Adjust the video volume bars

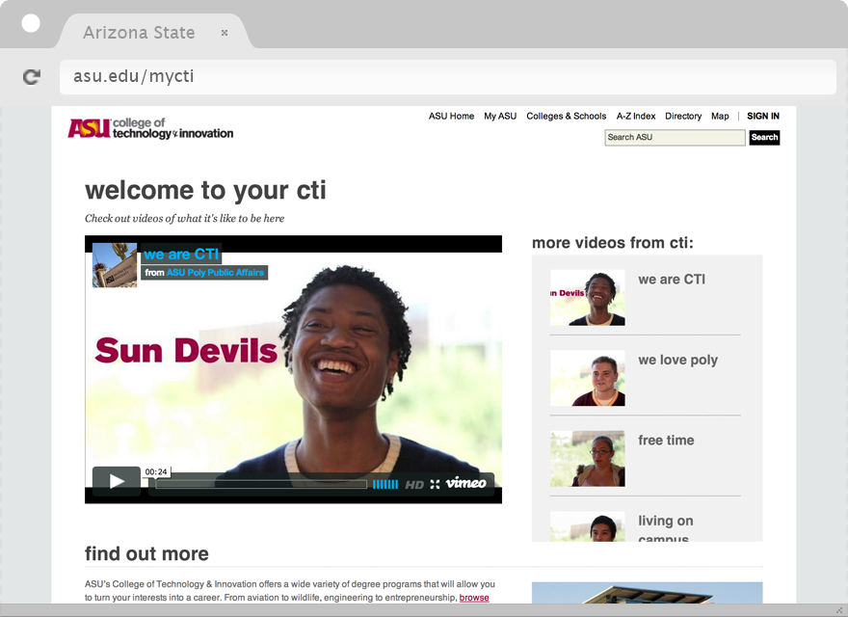[x=385, y=484]
